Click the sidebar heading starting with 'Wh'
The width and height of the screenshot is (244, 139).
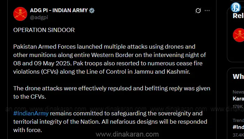coord(238,76)
